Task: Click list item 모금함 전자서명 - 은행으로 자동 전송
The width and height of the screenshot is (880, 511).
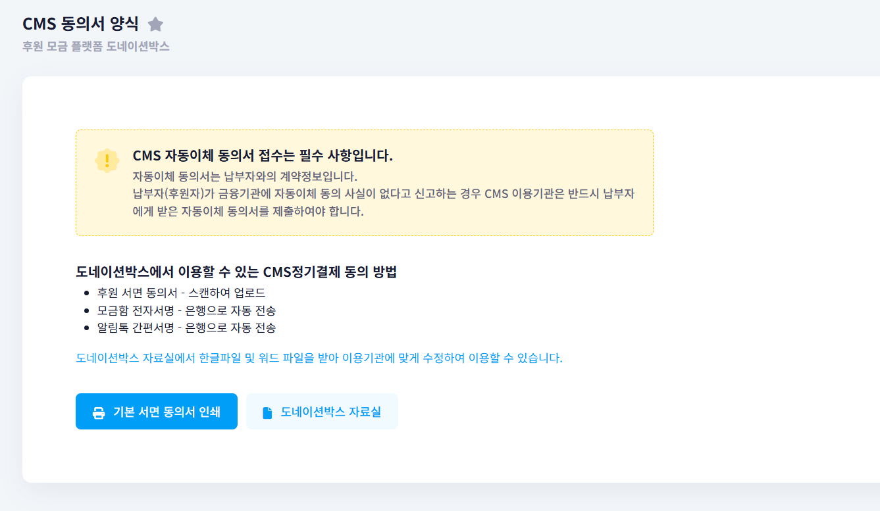Action: click(186, 310)
